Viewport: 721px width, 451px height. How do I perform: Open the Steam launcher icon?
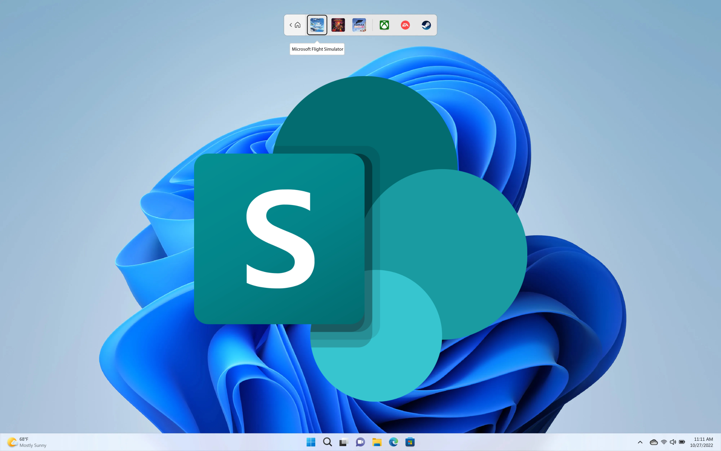click(x=426, y=25)
